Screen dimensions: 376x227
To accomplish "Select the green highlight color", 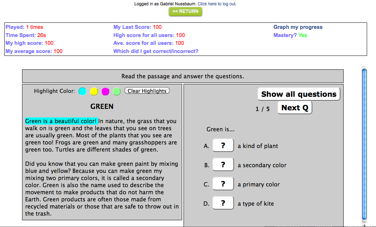I will (117, 91).
